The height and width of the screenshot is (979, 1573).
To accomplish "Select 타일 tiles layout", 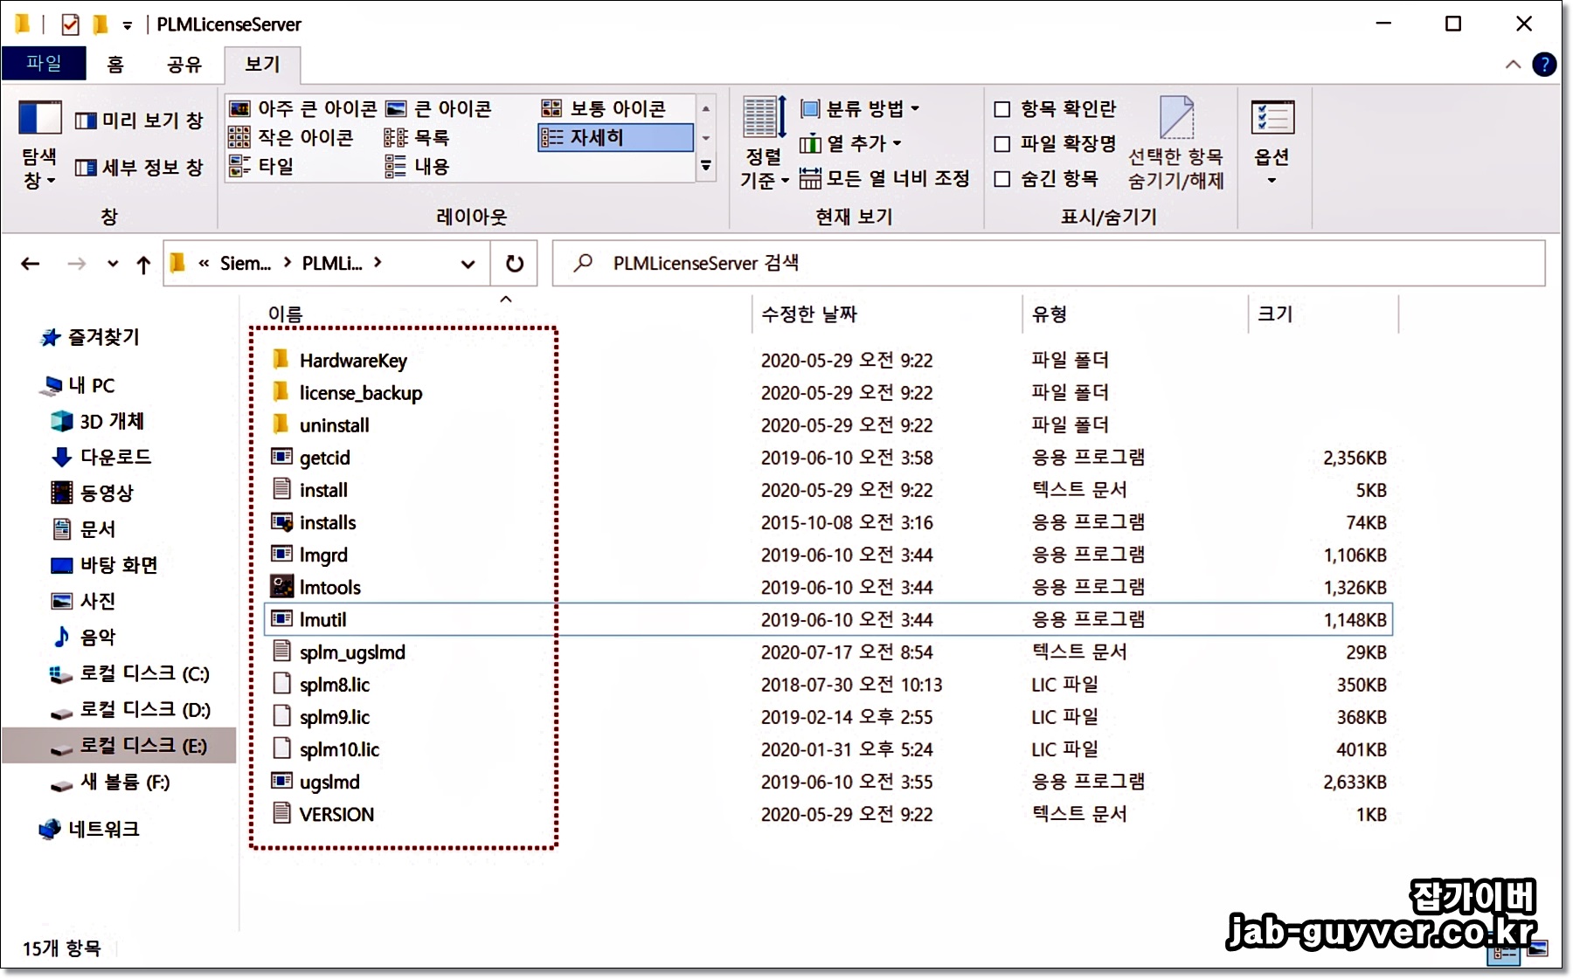I will click(x=261, y=166).
